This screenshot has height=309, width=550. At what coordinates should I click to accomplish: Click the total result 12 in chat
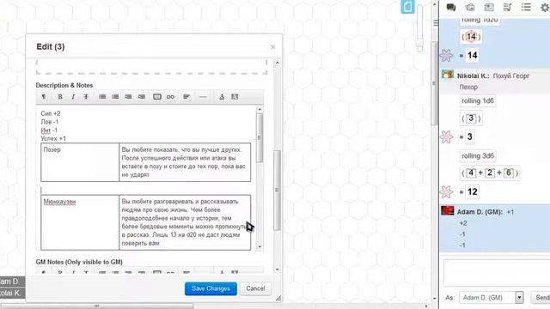pos(472,192)
